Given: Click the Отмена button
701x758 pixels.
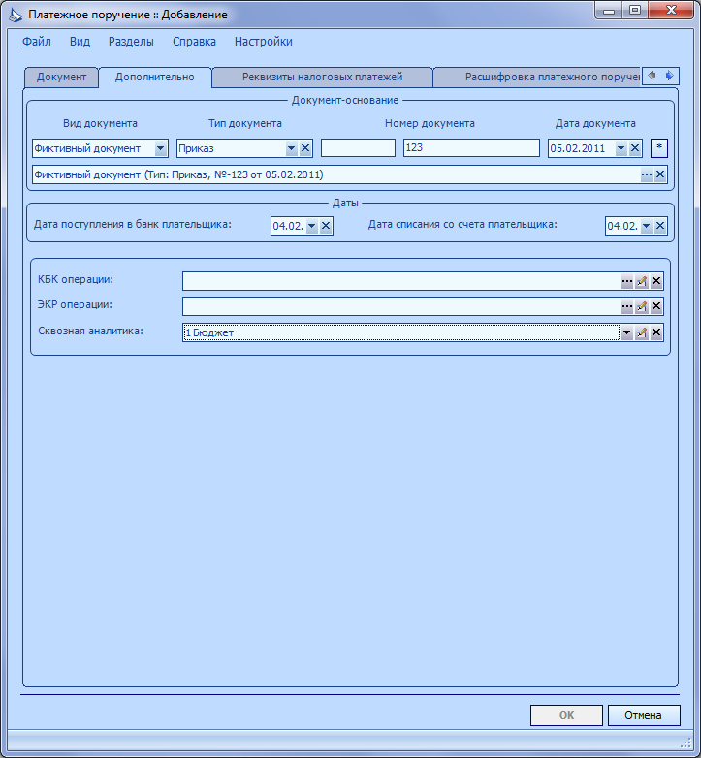Looking at the screenshot, I should pos(644,715).
